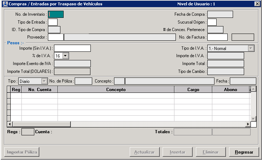Select the Cargo column header
This screenshot has width=262, height=160.
point(193,90)
